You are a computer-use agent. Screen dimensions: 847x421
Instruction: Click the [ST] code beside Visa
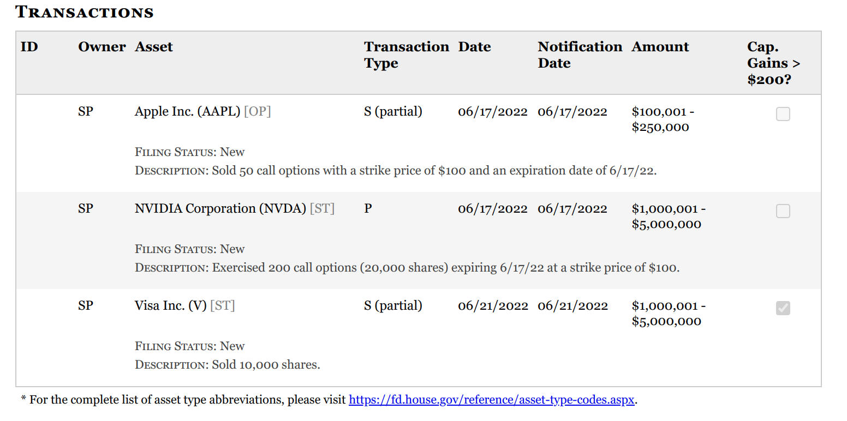(223, 305)
